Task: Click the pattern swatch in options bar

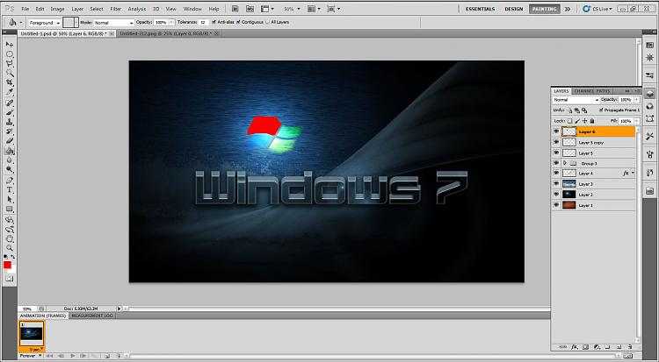Action: (x=69, y=23)
